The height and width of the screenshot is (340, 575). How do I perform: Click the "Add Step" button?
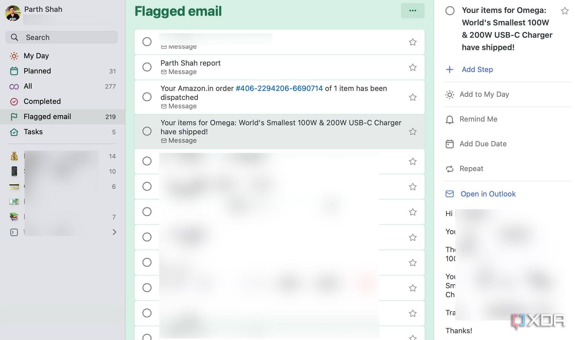(477, 70)
